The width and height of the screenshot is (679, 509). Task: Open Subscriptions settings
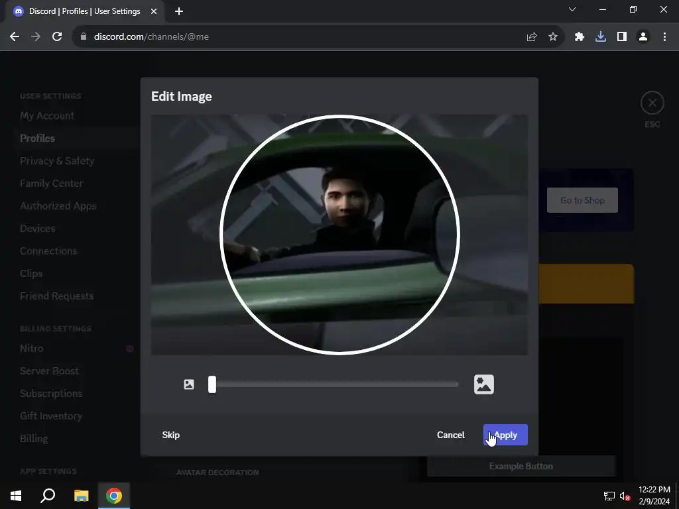(x=51, y=394)
